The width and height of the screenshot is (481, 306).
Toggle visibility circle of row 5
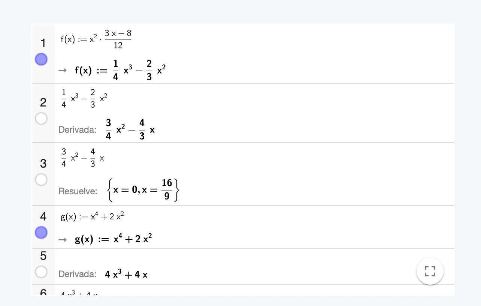pyautogui.click(x=41, y=271)
